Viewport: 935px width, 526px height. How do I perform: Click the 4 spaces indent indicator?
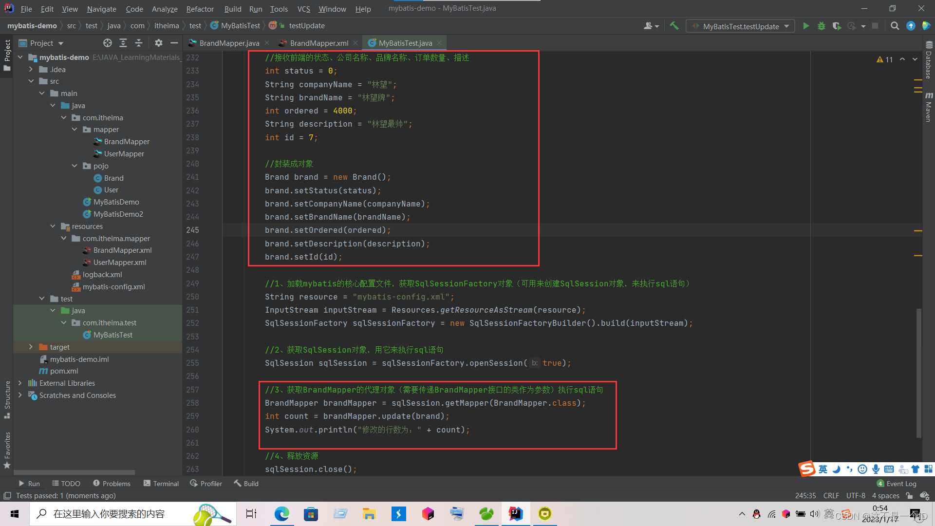pyautogui.click(x=885, y=496)
